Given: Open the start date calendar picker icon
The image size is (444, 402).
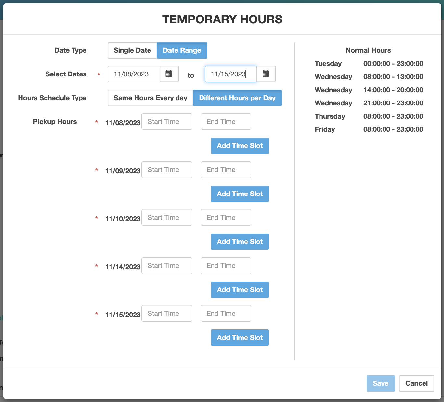Looking at the screenshot, I should tap(169, 74).
